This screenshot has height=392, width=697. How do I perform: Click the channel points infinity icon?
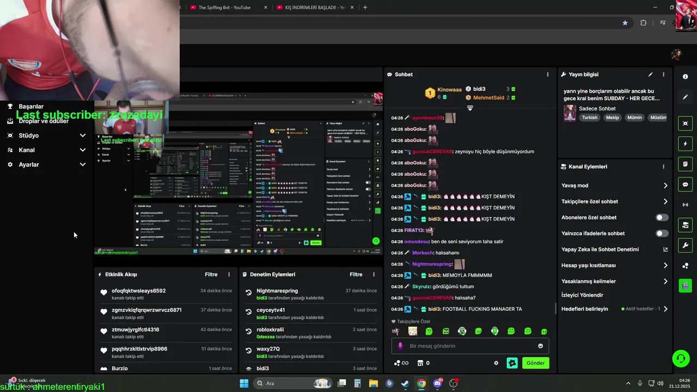401,363
